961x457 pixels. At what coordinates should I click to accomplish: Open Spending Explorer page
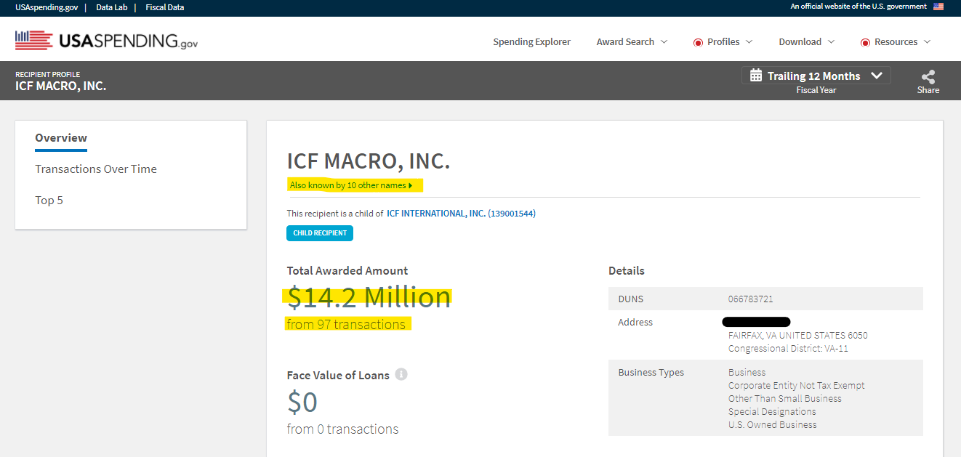(531, 42)
